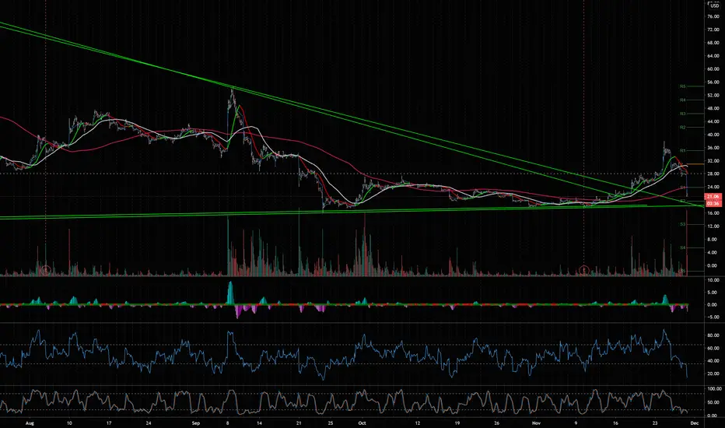Click the 56.00 price axis label

(713, 82)
